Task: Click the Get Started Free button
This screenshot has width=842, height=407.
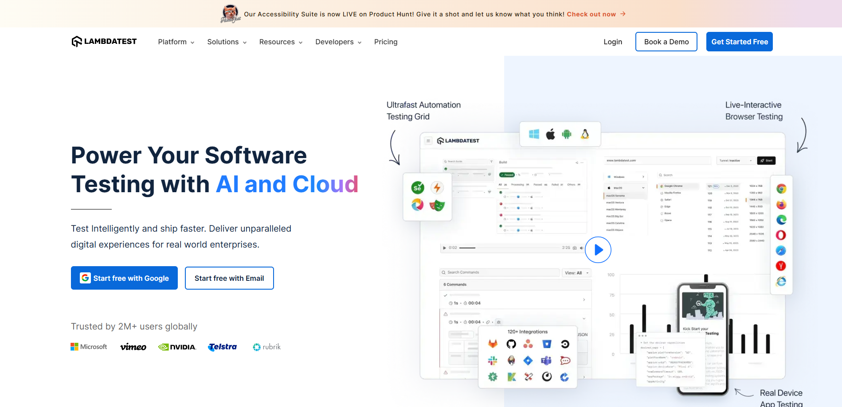Action: (x=740, y=42)
